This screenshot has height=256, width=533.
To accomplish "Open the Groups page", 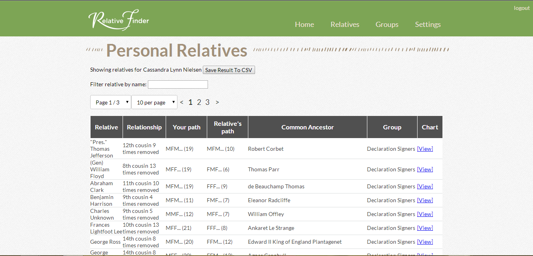I will 387,25.
